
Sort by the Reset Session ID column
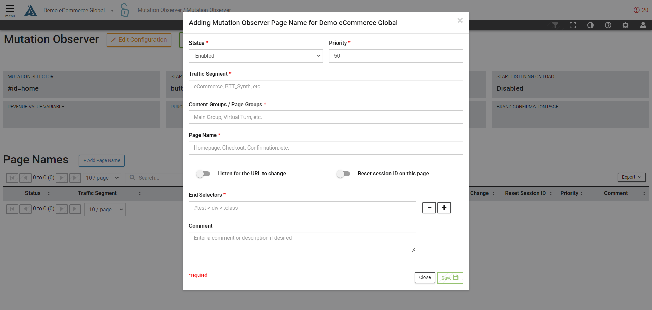coord(528,193)
